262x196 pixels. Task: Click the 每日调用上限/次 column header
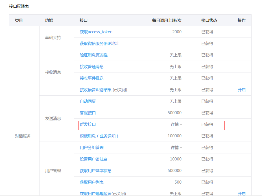[167, 20]
